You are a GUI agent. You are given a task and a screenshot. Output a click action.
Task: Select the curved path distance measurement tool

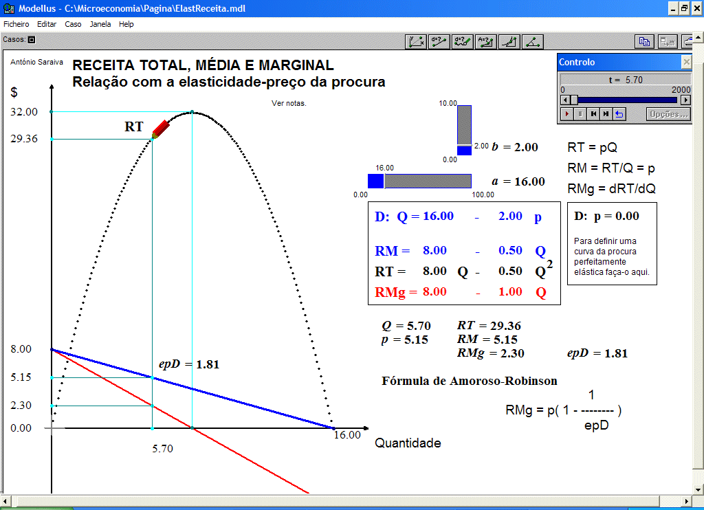462,41
